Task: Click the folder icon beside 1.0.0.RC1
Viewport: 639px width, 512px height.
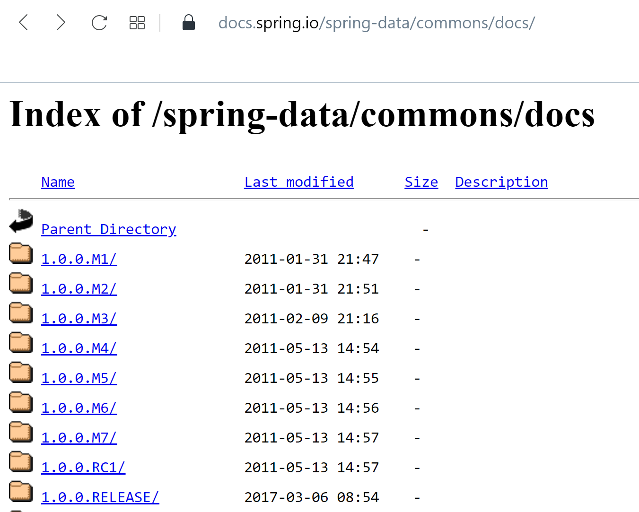Action: tap(20, 462)
